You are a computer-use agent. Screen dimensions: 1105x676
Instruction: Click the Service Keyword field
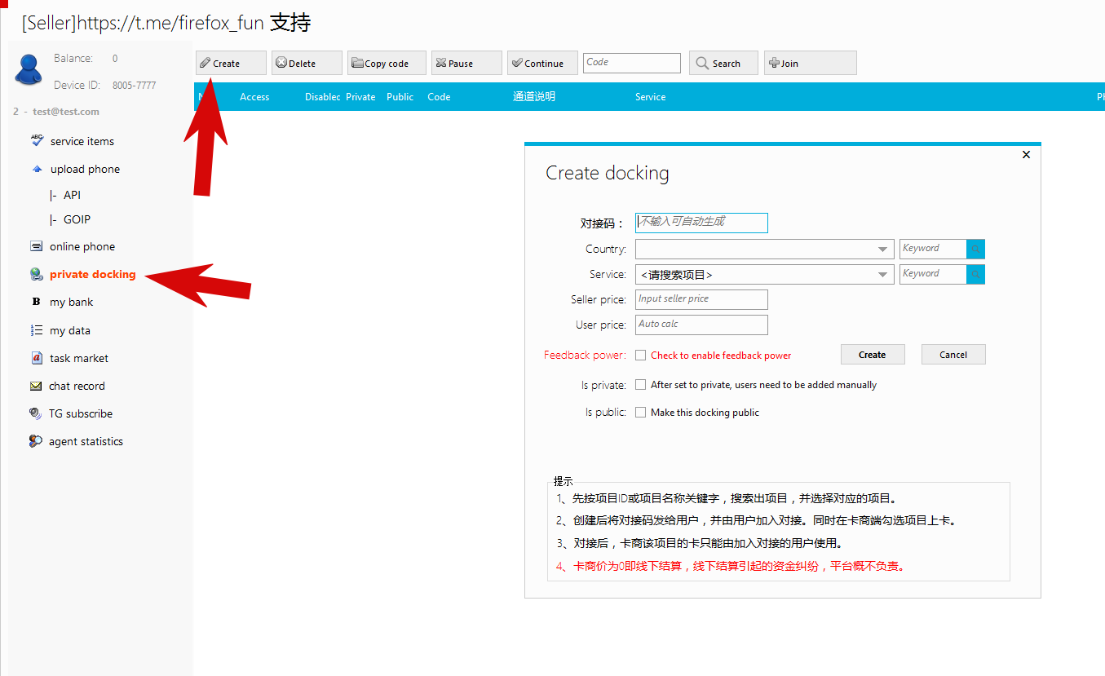(933, 274)
